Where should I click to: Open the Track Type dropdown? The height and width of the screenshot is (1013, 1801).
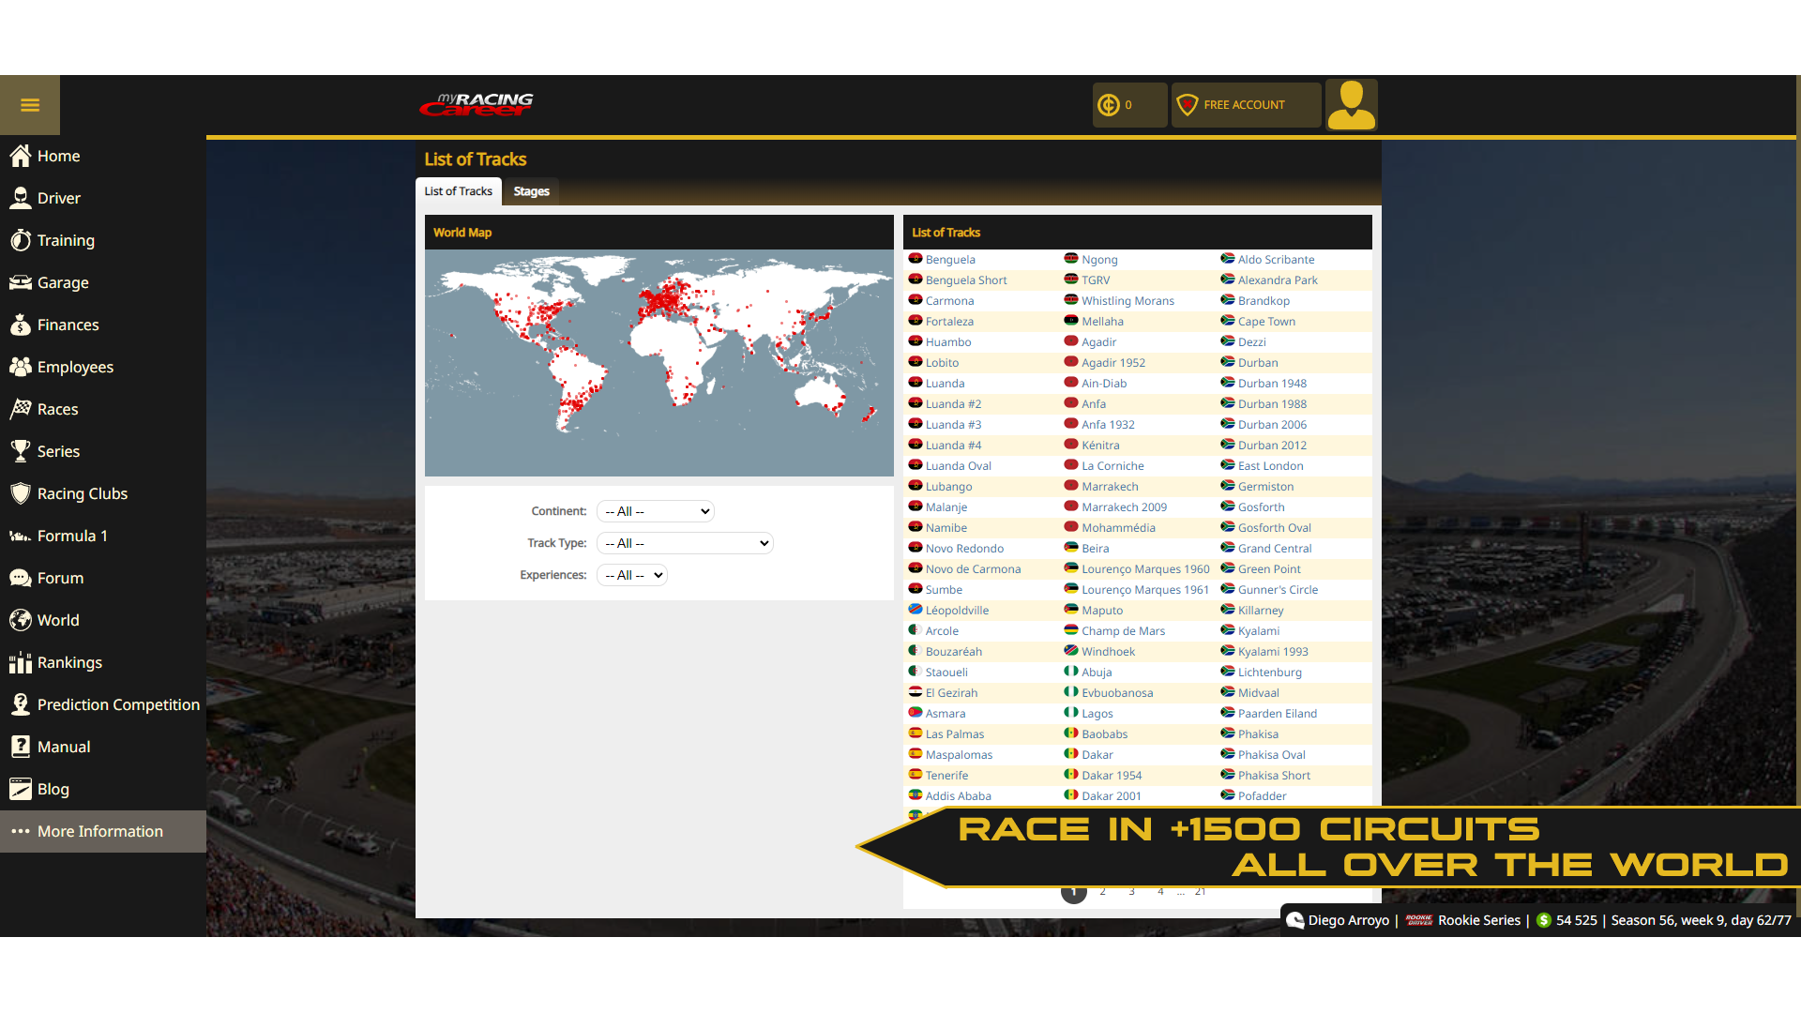pos(684,543)
